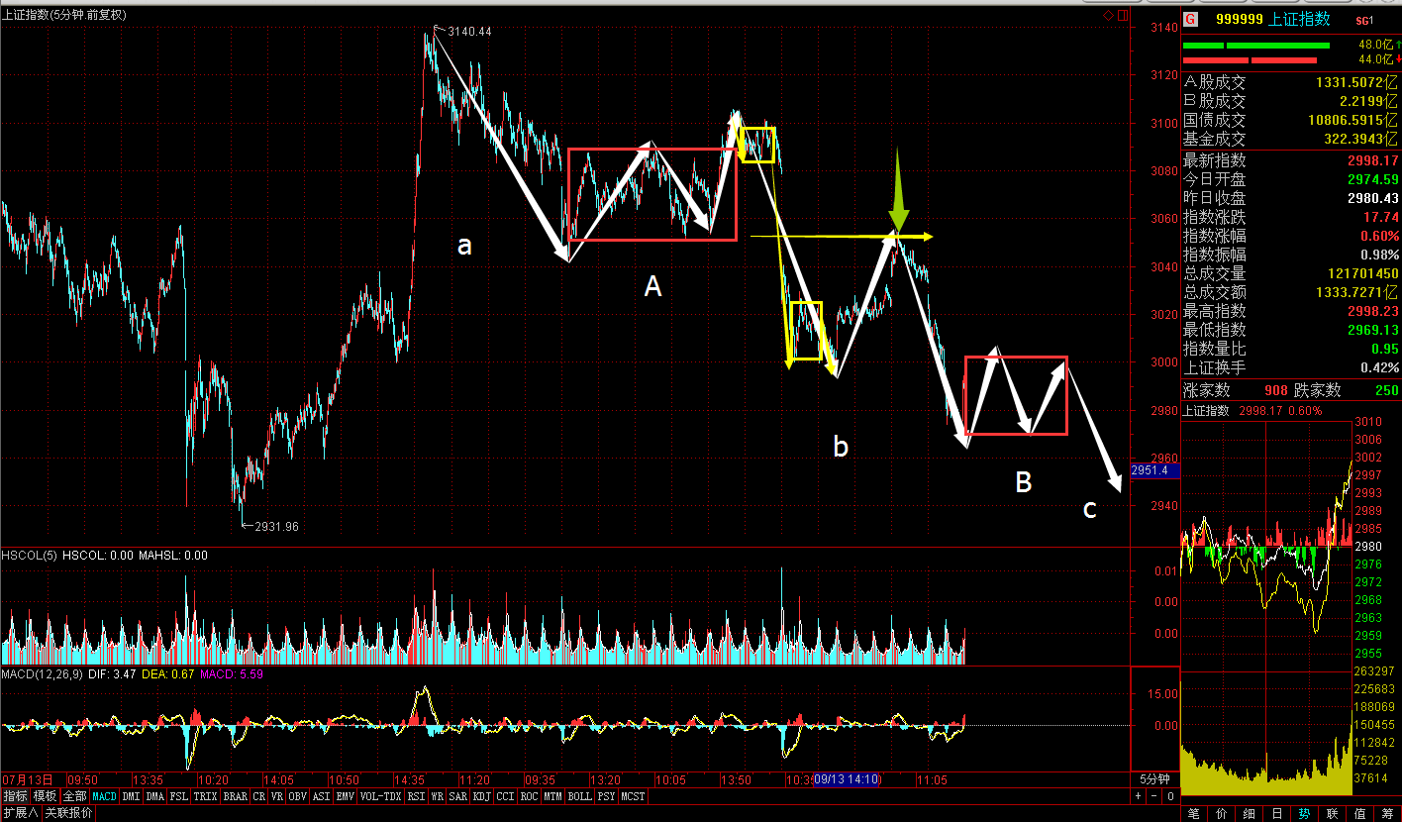Click the 总成交量 value 121701450
The height and width of the screenshot is (822, 1402).
(1363, 273)
